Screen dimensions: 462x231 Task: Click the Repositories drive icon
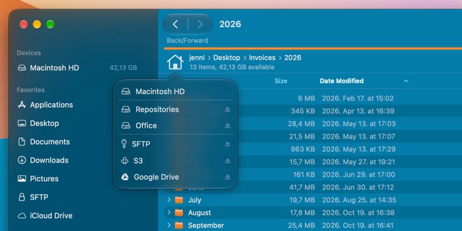point(126,109)
